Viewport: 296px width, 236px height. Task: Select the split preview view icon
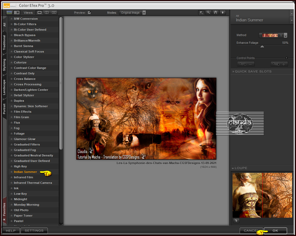tap(47, 13)
